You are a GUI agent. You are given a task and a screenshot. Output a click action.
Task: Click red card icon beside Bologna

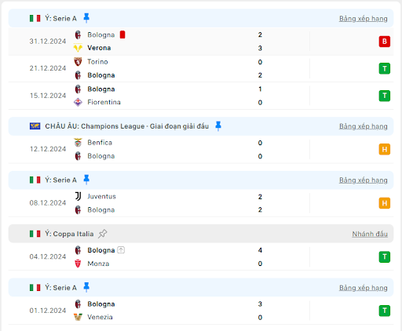tap(122, 35)
